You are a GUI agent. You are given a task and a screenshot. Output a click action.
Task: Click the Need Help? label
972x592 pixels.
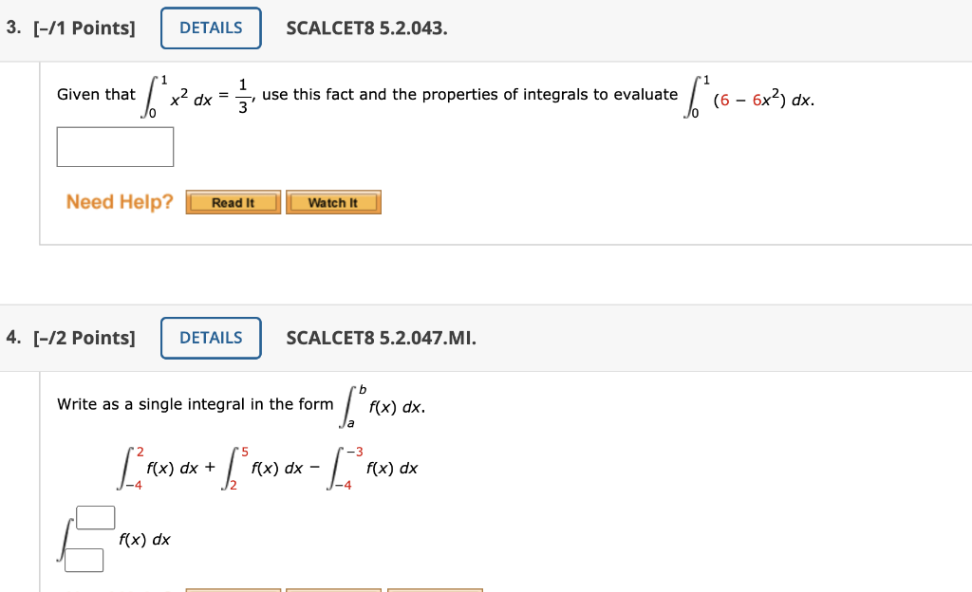[x=118, y=201]
